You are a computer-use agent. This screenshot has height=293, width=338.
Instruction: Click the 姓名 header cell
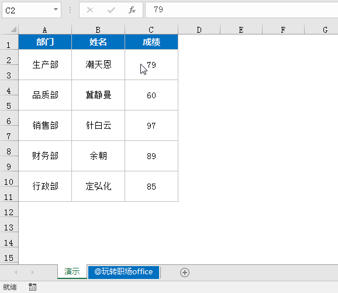98,42
